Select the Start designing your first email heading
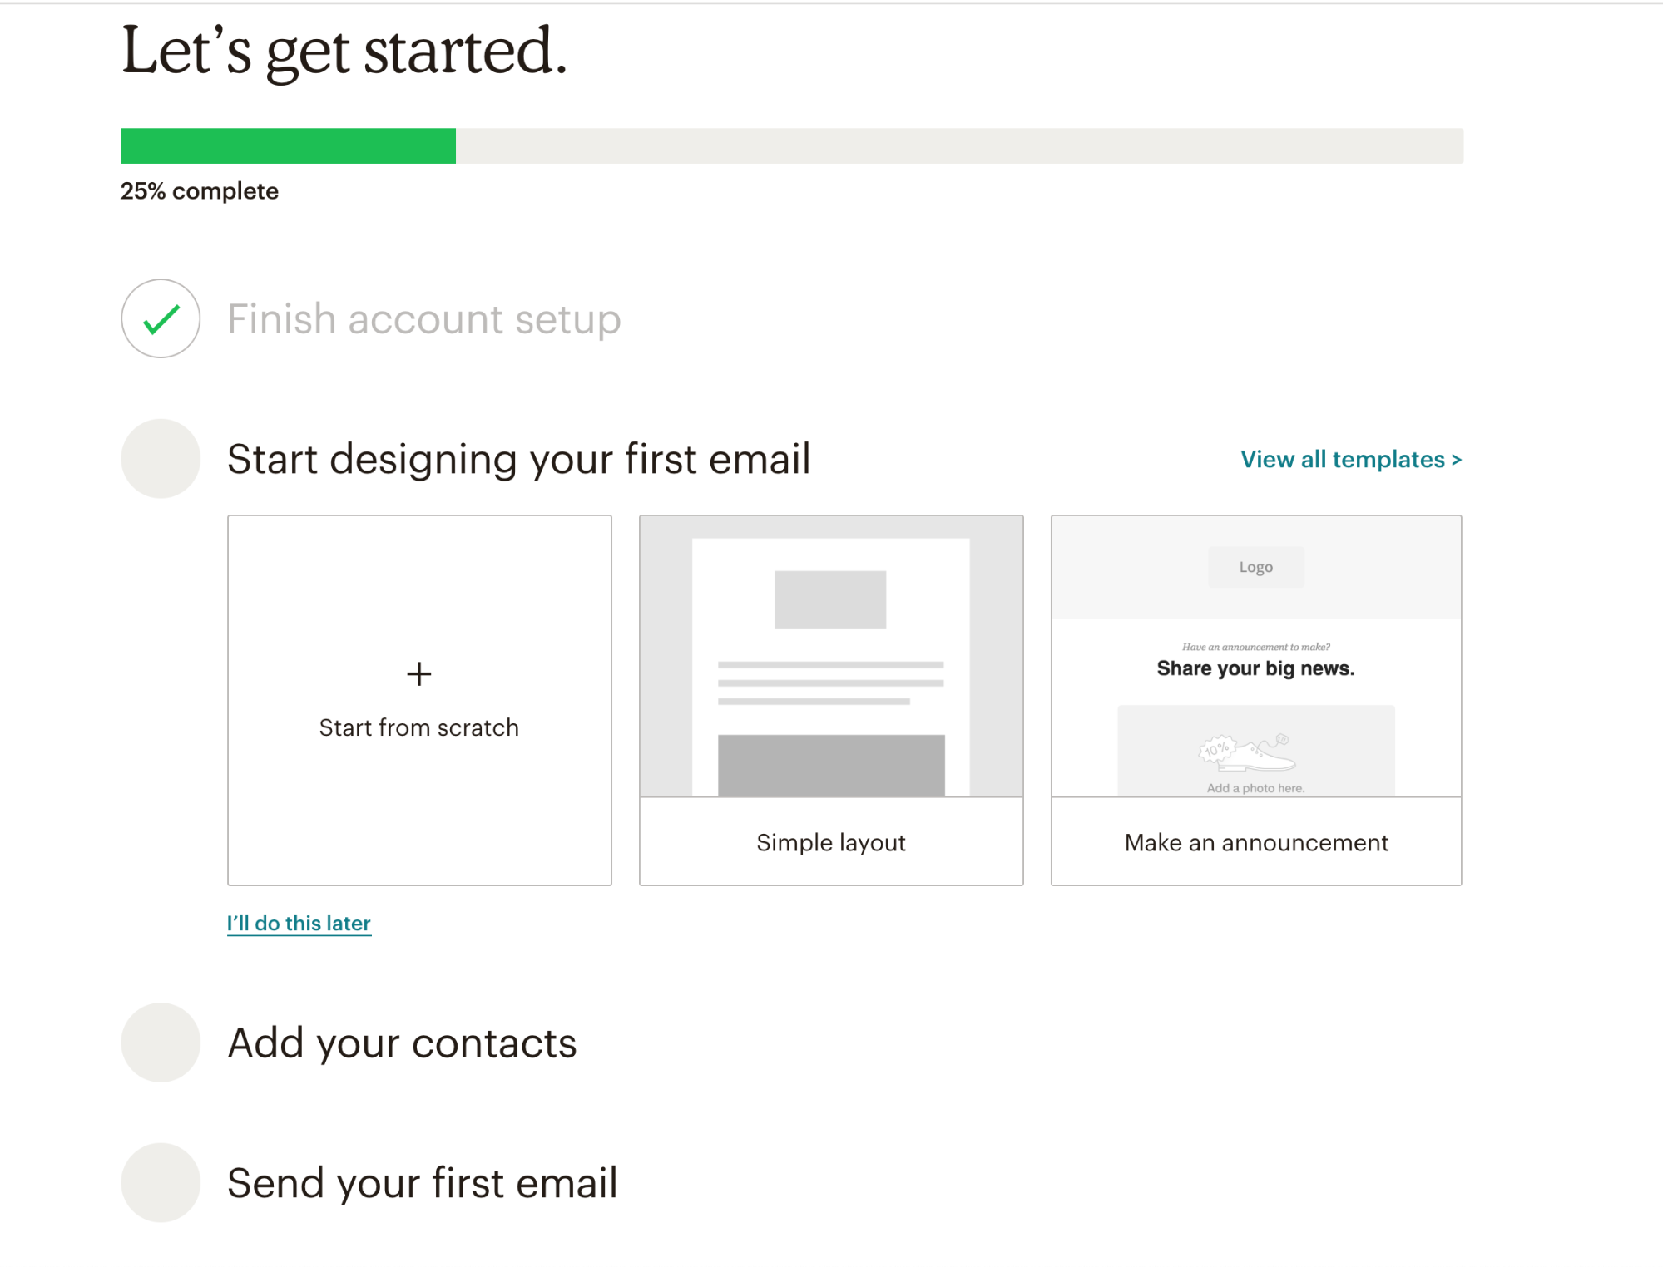This screenshot has height=1267, width=1663. pyautogui.click(x=519, y=458)
